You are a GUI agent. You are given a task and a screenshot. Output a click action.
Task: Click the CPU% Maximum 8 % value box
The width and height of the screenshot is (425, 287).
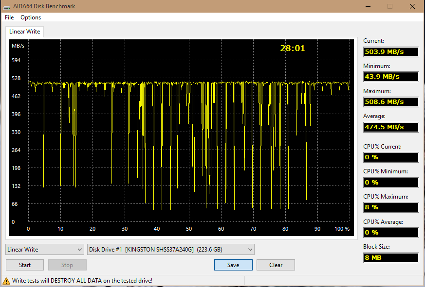[x=391, y=207]
